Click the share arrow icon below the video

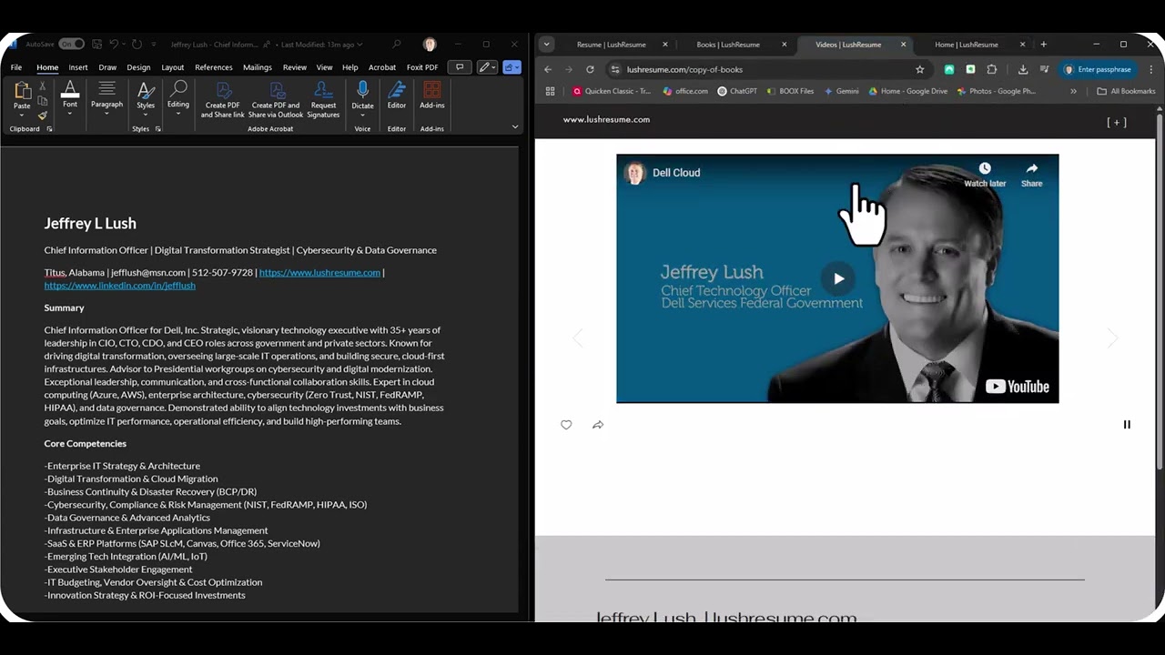[598, 425]
